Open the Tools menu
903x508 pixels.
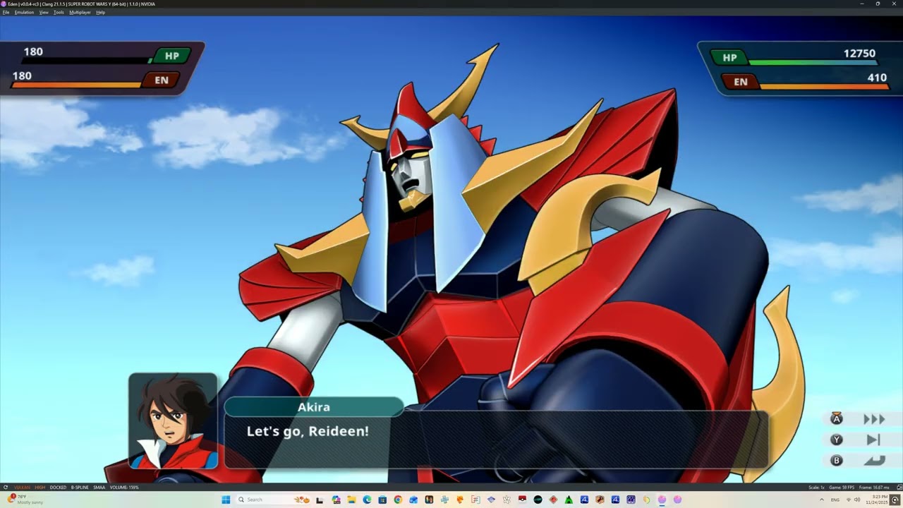(x=59, y=12)
